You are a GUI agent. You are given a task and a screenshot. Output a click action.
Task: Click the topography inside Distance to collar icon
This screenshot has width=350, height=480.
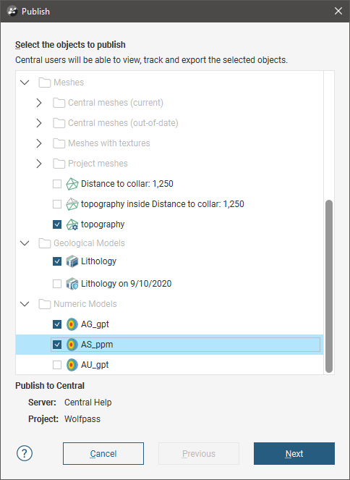72,204
